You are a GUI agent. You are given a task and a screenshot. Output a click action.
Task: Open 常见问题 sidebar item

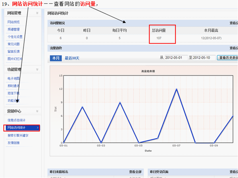14,44
